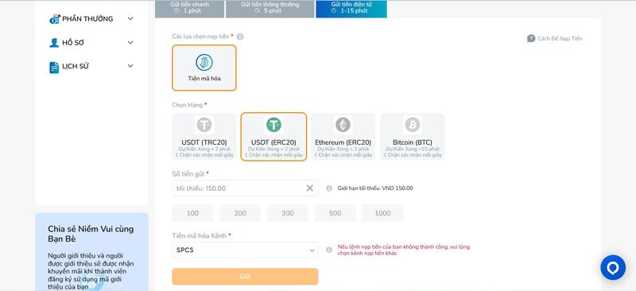Clear the amount field with X icon

(x=310, y=188)
